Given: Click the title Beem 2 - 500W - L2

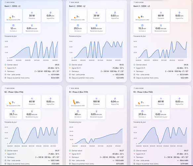Looking at the screenshot, I should point(77,6).
